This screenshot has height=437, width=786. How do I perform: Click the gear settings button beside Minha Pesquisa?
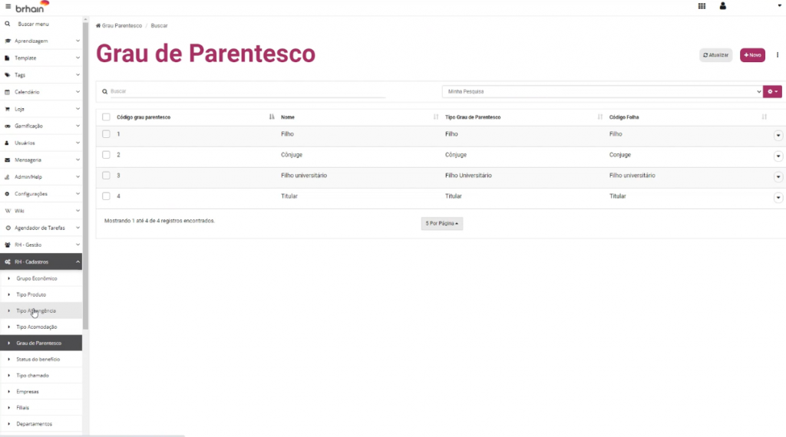click(772, 91)
